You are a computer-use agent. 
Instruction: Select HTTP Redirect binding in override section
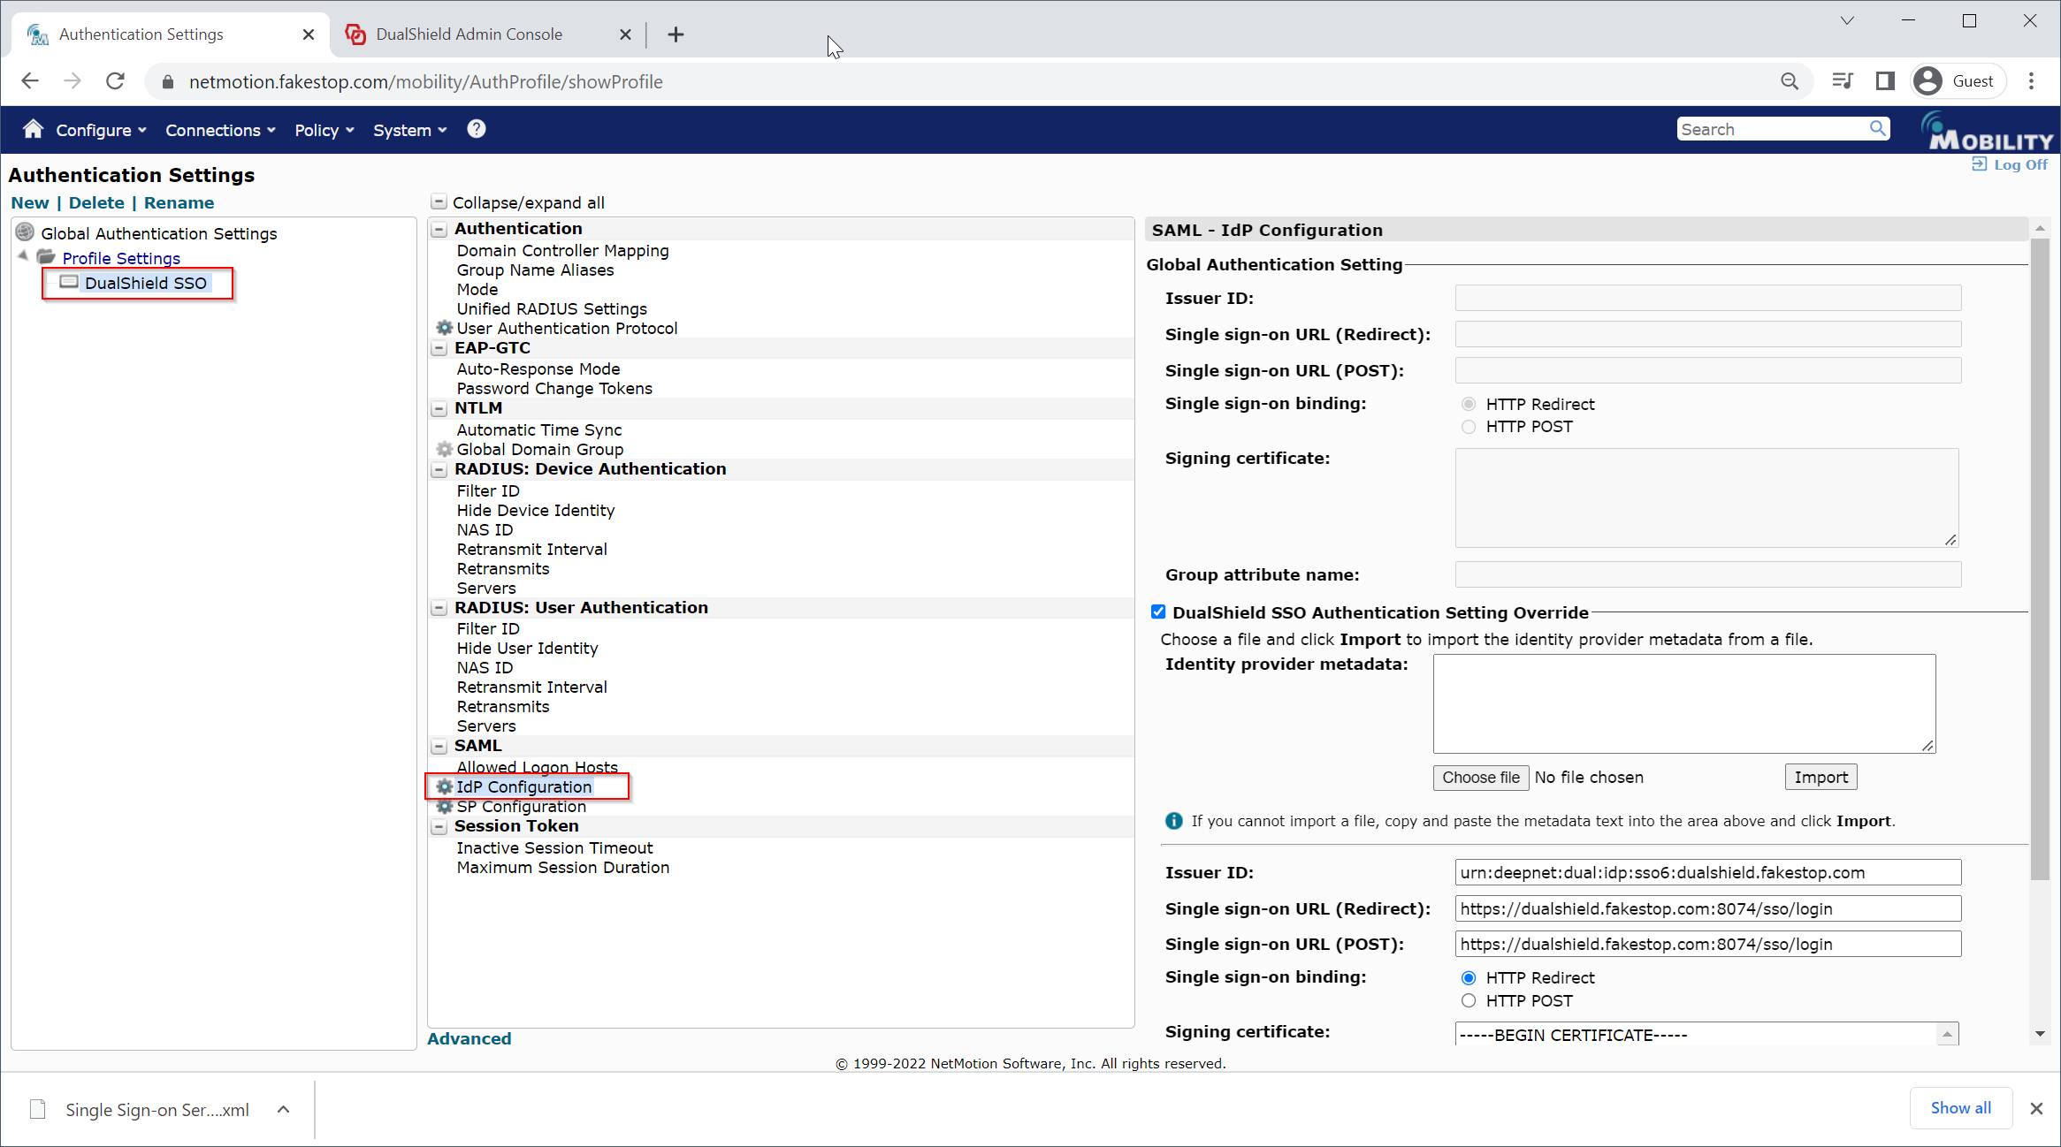click(x=1469, y=978)
